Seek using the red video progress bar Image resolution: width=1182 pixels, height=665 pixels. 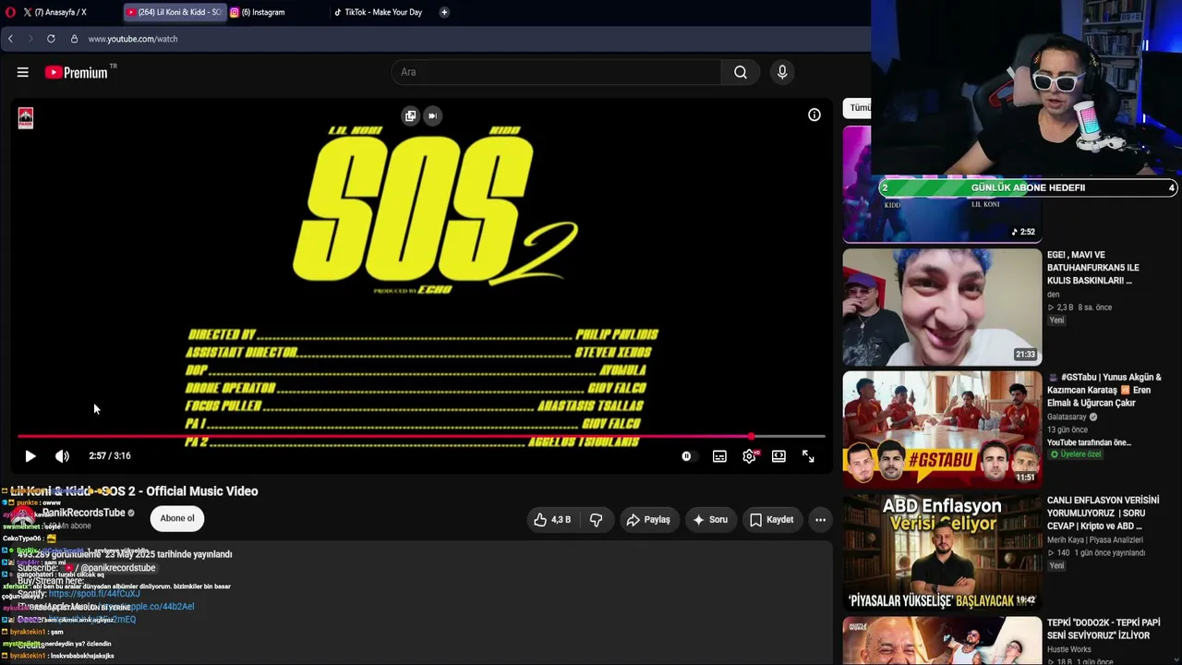click(421, 436)
